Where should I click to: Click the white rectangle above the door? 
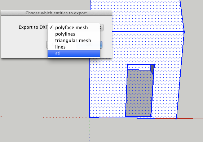(139, 67)
